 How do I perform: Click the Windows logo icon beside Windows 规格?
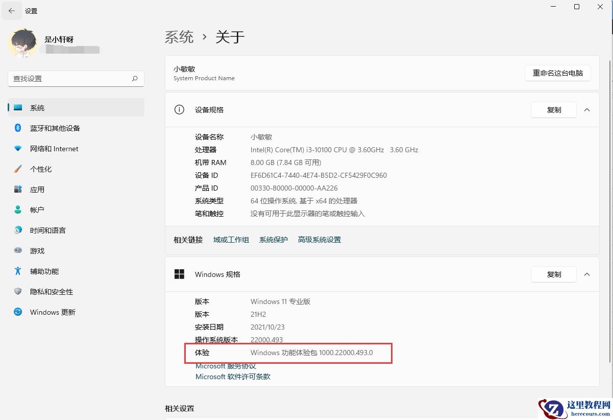(179, 274)
